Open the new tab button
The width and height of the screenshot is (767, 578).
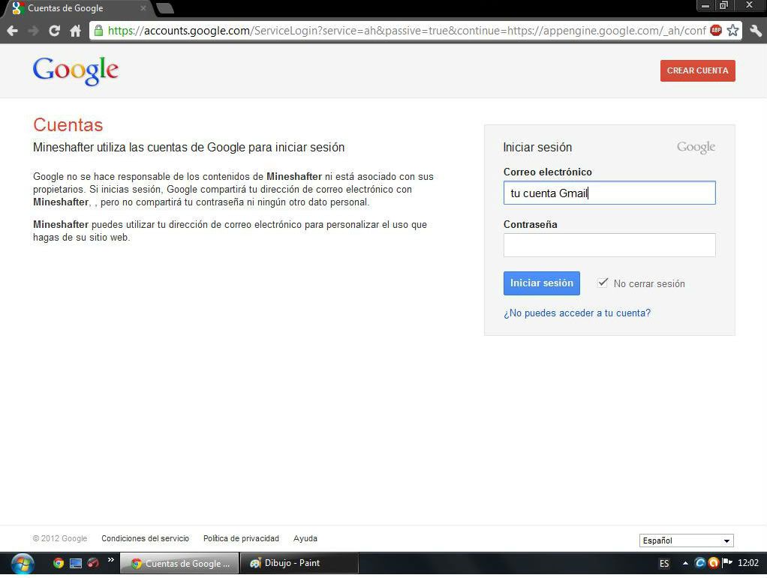point(165,8)
